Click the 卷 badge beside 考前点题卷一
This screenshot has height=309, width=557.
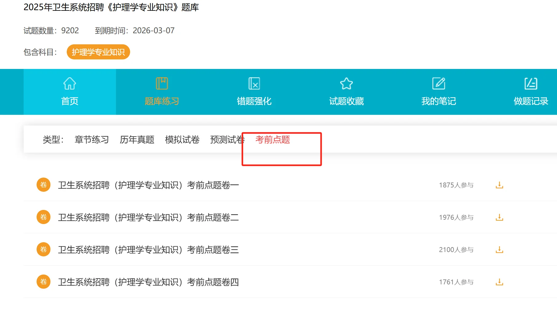coord(43,185)
